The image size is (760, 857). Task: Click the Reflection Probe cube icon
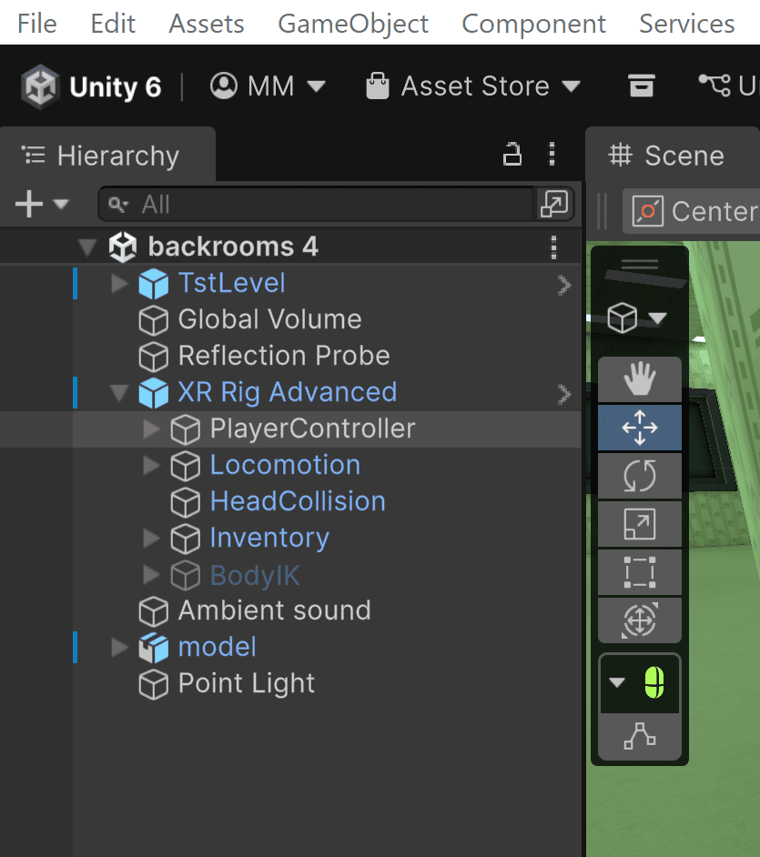pos(154,357)
